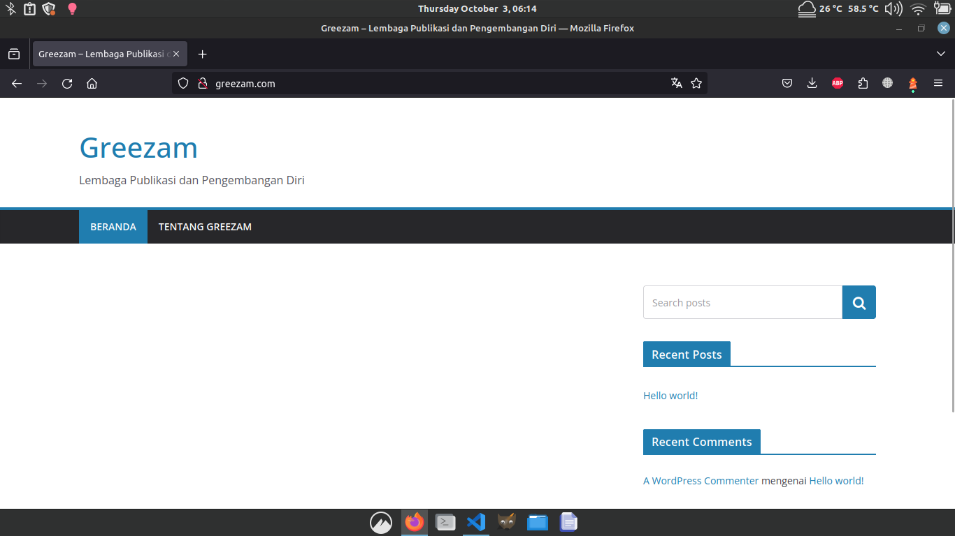This screenshot has height=536, width=955.
Task: Open the cat-face application in the dock
Action: tap(507, 522)
